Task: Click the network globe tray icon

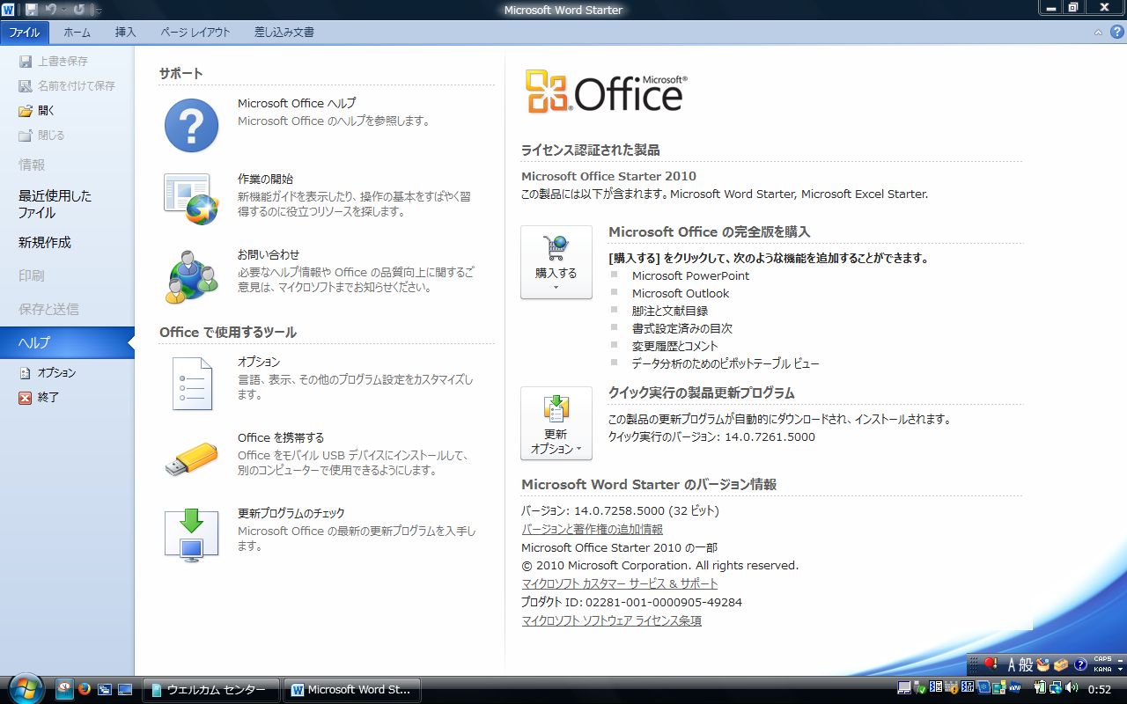Action: 1056,687
